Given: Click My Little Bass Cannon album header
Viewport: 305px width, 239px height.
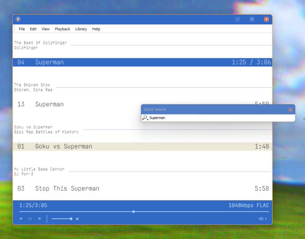Looking at the screenshot, I should click(x=39, y=169).
